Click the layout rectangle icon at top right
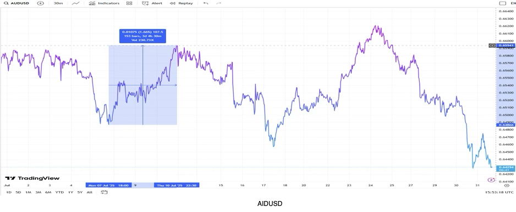This screenshot has width=516, height=212. coord(502,3)
